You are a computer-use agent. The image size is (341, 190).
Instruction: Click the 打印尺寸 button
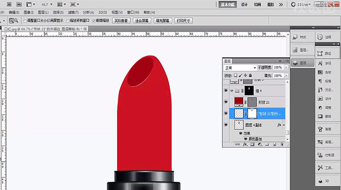point(183,20)
